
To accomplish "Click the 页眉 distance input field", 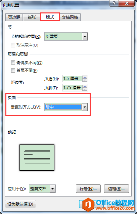I will 72,79.
